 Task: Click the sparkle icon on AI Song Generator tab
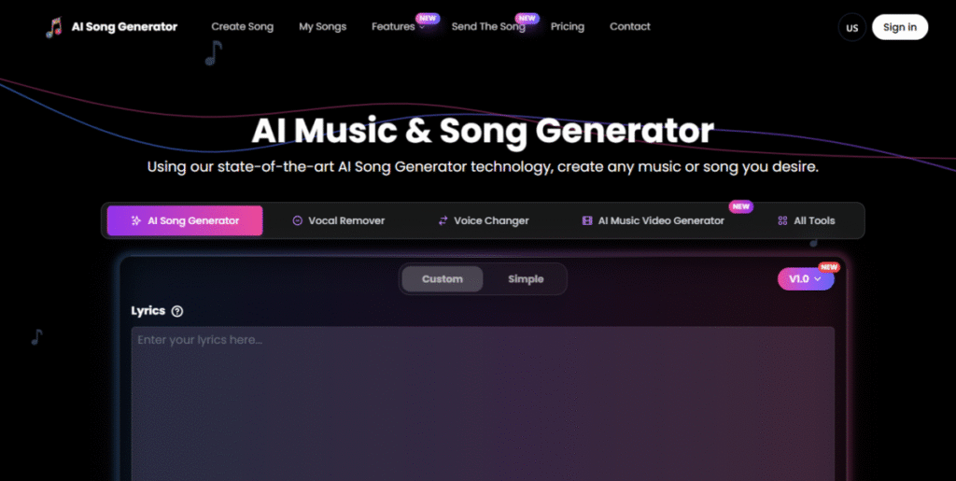135,221
